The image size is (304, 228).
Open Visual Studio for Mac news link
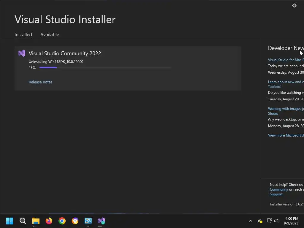286,60
